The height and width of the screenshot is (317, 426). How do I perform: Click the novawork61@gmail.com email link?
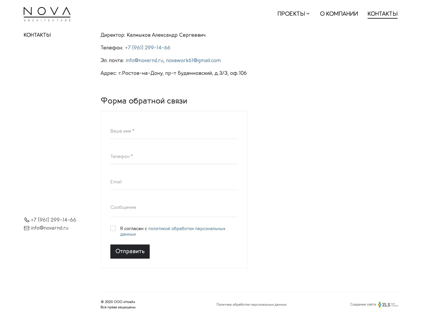(193, 60)
